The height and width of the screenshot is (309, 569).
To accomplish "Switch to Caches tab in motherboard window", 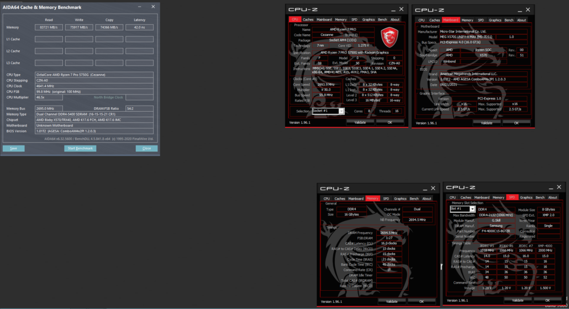I will pyautogui.click(x=435, y=20).
